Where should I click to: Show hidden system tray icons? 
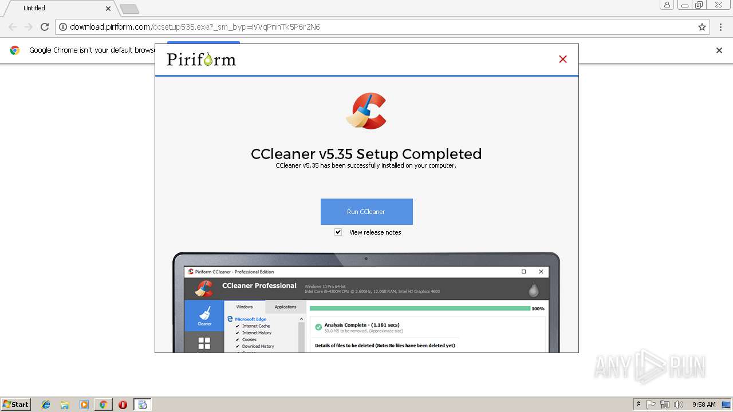pos(639,404)
